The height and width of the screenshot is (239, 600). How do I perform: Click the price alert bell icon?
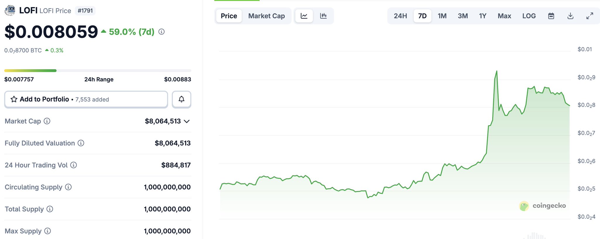(181, 100)
